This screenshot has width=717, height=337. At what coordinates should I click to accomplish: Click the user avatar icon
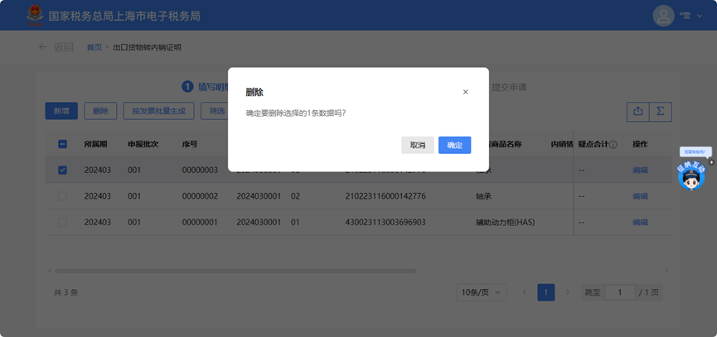pos(663,16)
